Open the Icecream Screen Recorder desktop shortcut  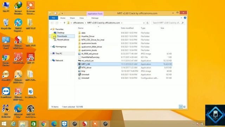coord(31,8)
